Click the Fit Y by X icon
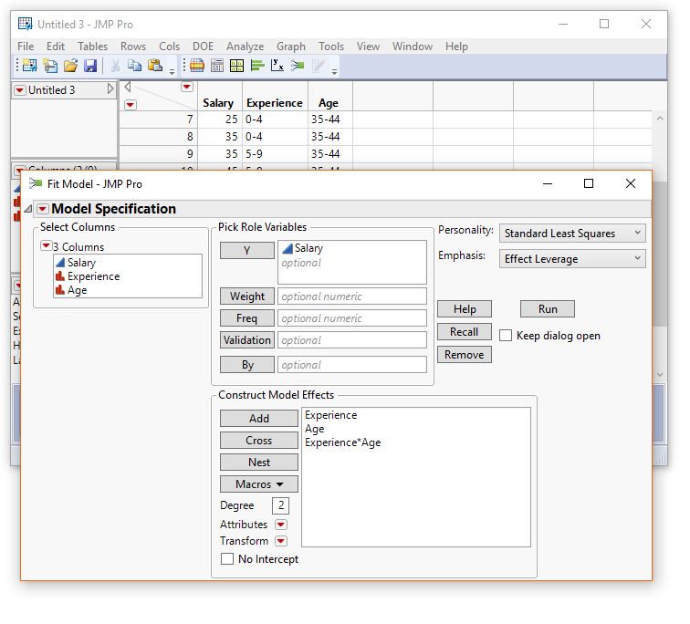 277,66
